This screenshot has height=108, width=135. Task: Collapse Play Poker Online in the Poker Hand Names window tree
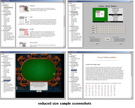tap(69, 31)
